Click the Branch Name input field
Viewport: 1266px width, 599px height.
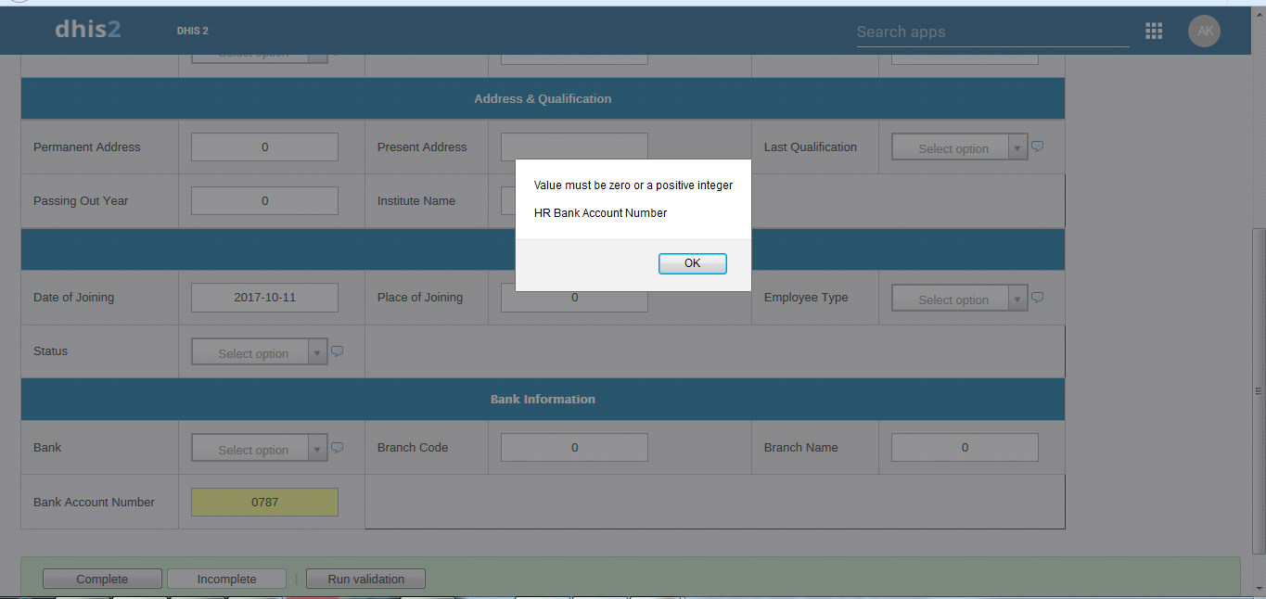[965, 447]
